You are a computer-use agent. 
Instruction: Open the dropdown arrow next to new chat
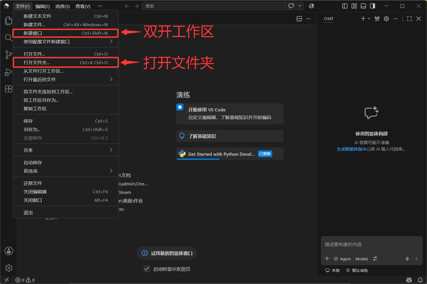(369, 18)
